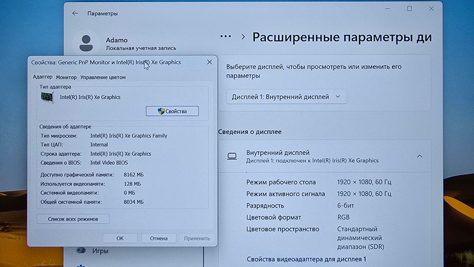Close the adapter properties dialog
Image resolution: width=474 pixels, height=267 pixels.
[x=210, y=62]
